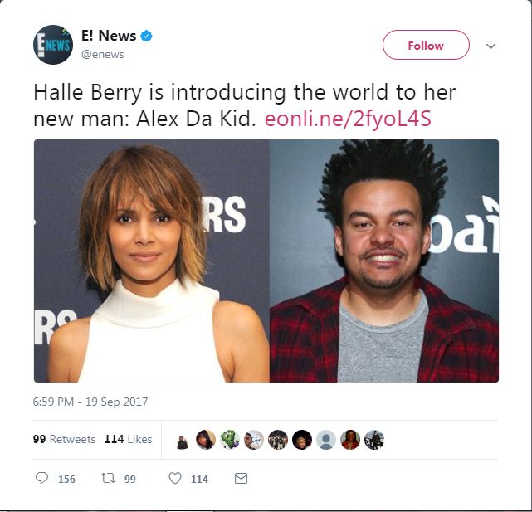Open the first liker avatar in dark hoodie
532x512 pixels.
click(183, 442)
